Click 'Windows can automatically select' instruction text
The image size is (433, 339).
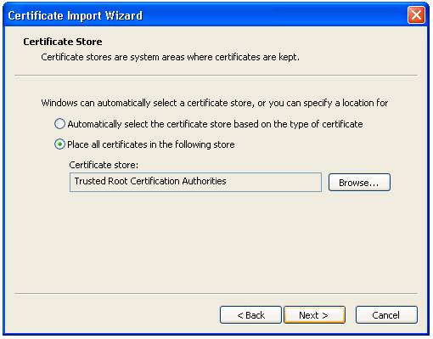pos(215,103)
